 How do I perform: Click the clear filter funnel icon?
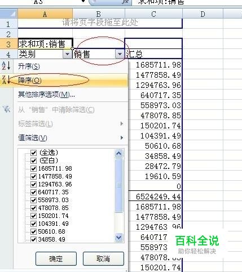6,109
